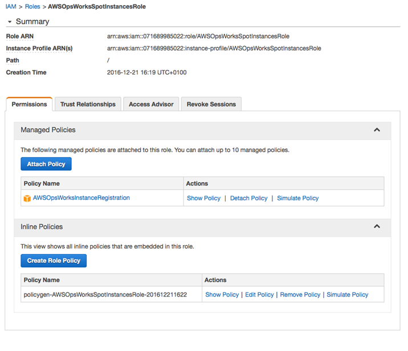
Task: Click the Creation Time label
Action: pyautogui.click(x=26, y=72)
